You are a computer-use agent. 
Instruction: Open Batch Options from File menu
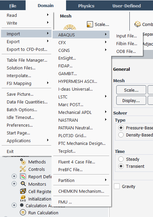[26, 110]
